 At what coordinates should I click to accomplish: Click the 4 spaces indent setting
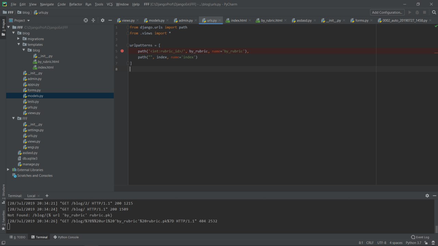(x=396, y=243)
